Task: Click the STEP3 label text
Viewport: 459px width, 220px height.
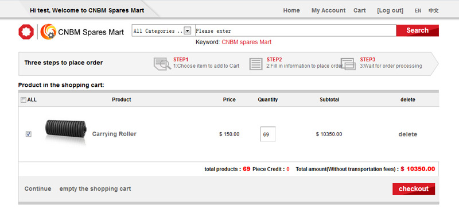Action: 368,60
